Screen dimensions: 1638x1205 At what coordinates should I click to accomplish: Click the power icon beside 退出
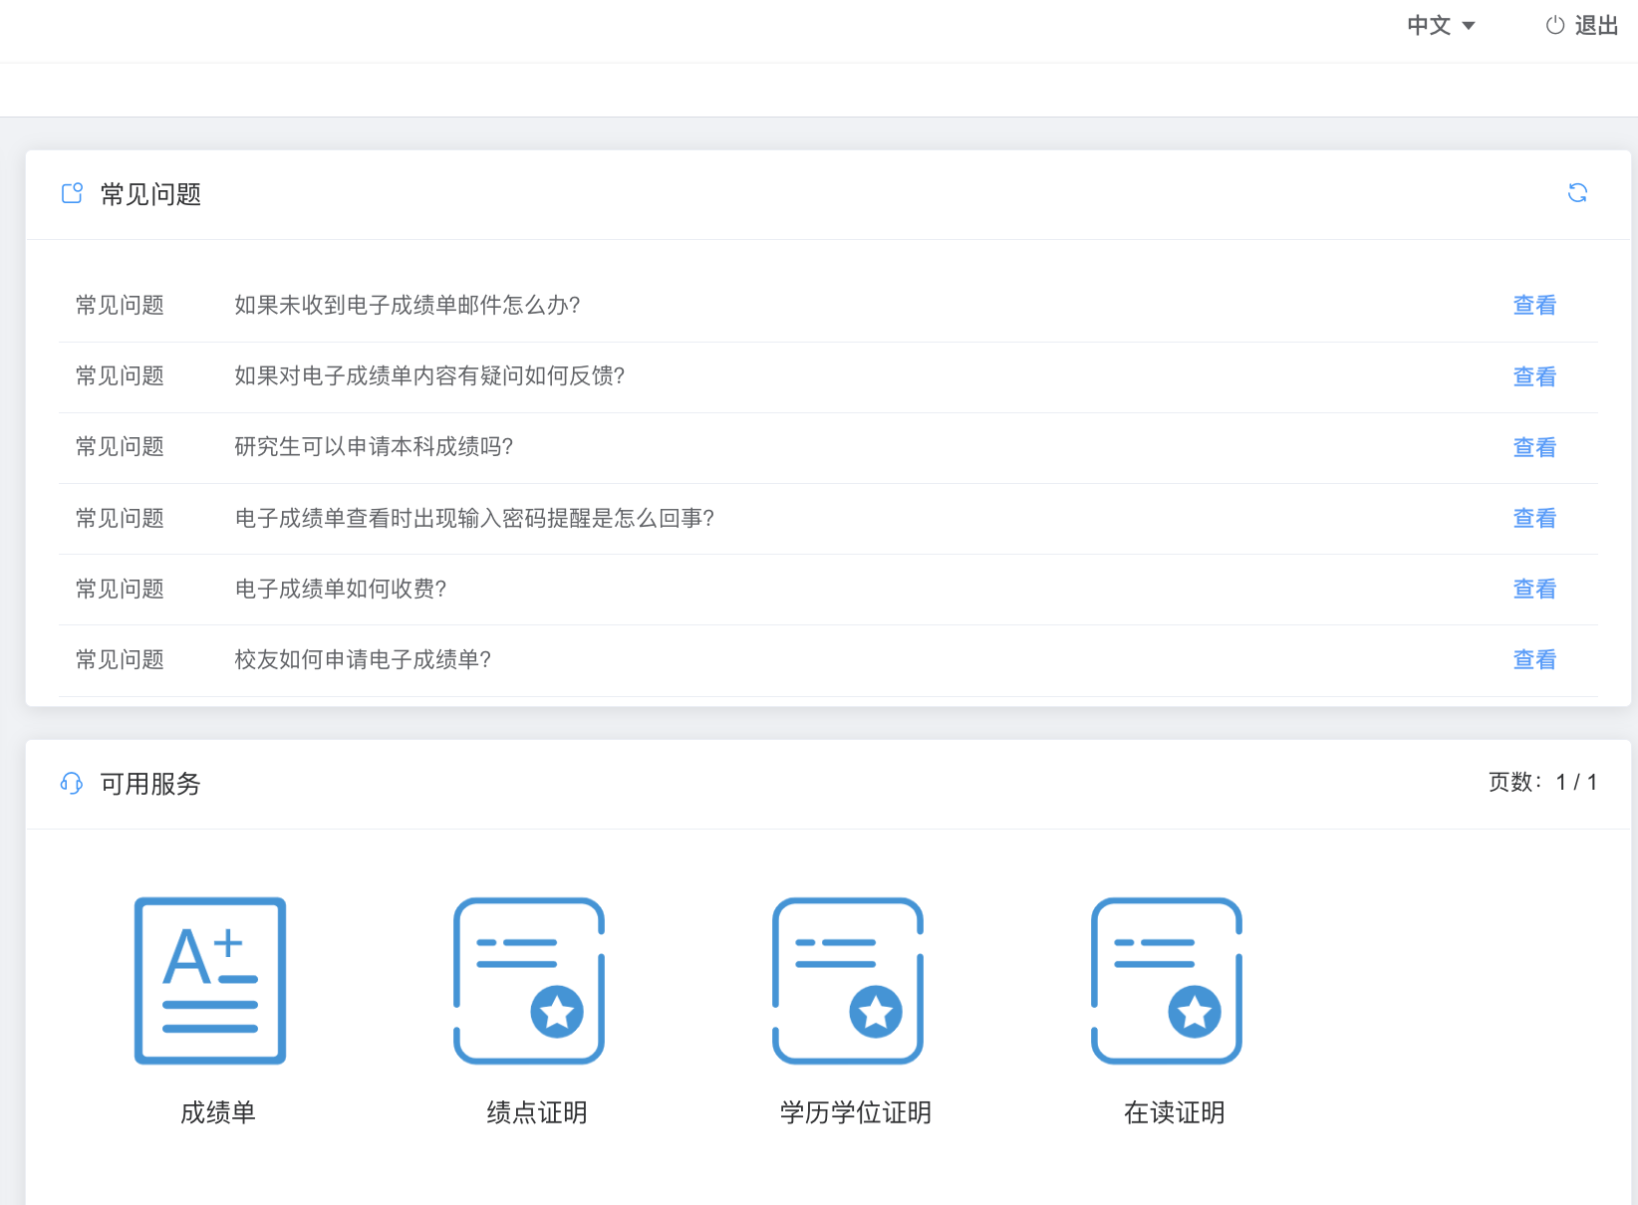click(1554, 26)
